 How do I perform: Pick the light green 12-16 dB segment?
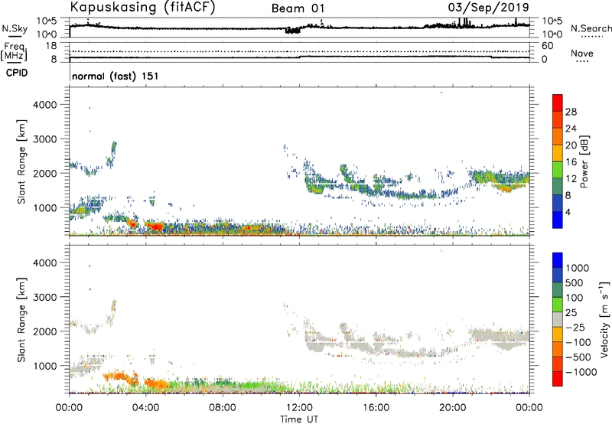click(558, 170)
